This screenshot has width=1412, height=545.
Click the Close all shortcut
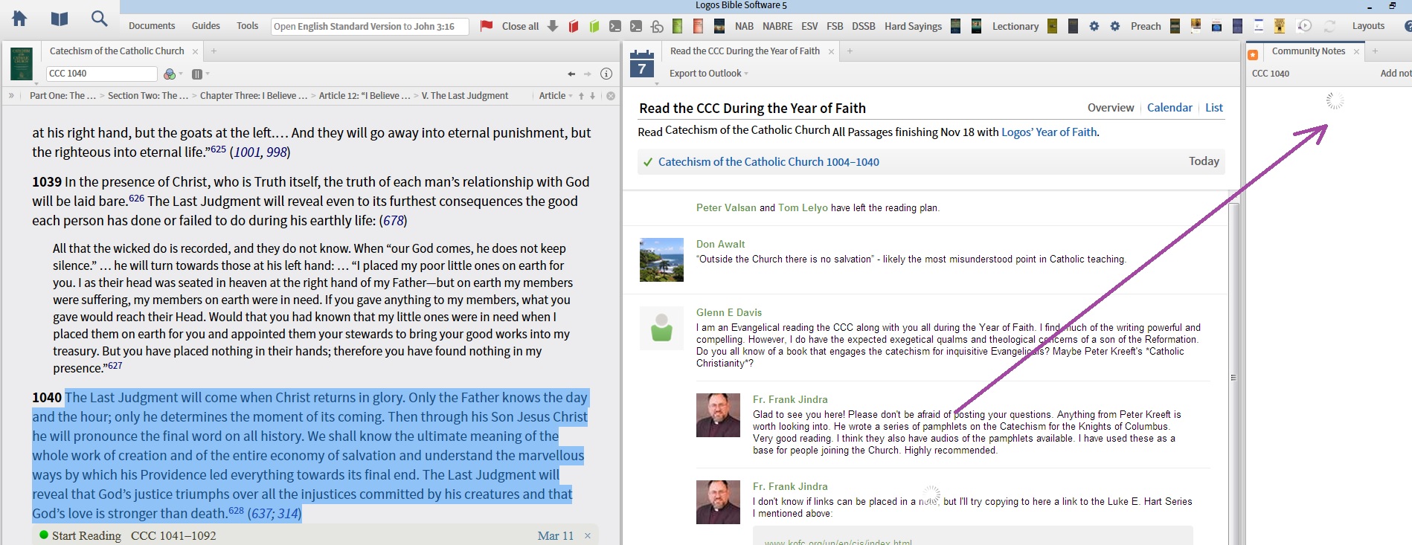coord(520,26)
